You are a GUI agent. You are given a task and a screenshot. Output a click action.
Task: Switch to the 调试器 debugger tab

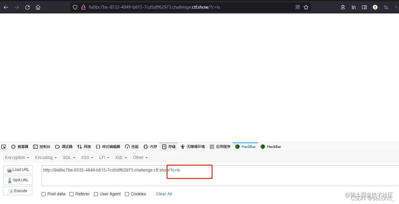[64, 147]
